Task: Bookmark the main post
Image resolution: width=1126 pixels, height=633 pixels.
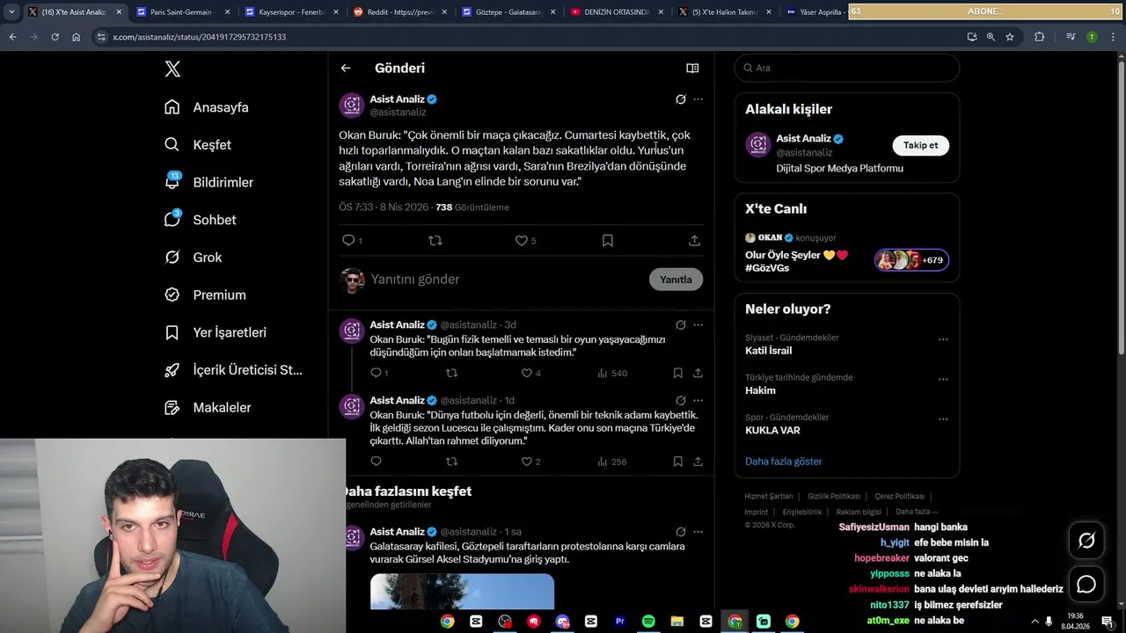Action: (x=607, y=240)
